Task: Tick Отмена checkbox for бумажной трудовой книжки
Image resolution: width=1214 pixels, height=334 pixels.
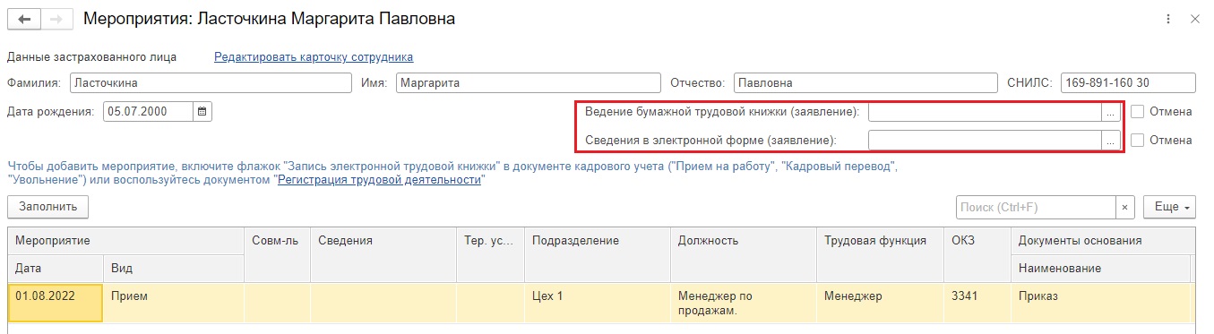Action: [x=1137, y=112]
